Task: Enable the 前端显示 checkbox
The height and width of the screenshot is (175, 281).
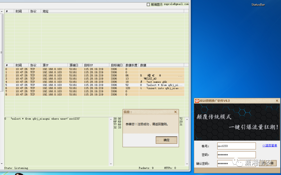Action: coord(148,4)
